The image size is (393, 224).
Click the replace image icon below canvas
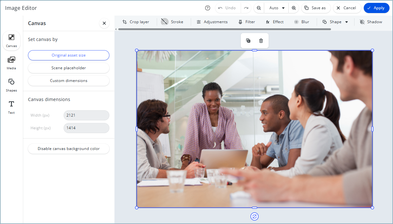(x=254, y=216)
